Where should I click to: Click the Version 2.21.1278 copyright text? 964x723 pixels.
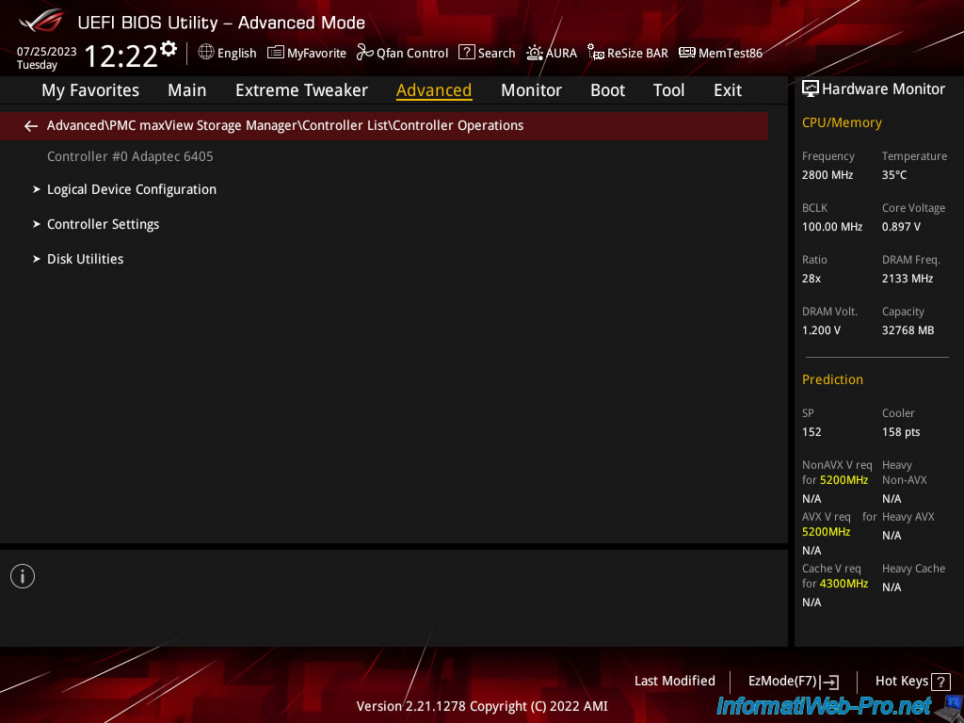click(x=482, y=706)
